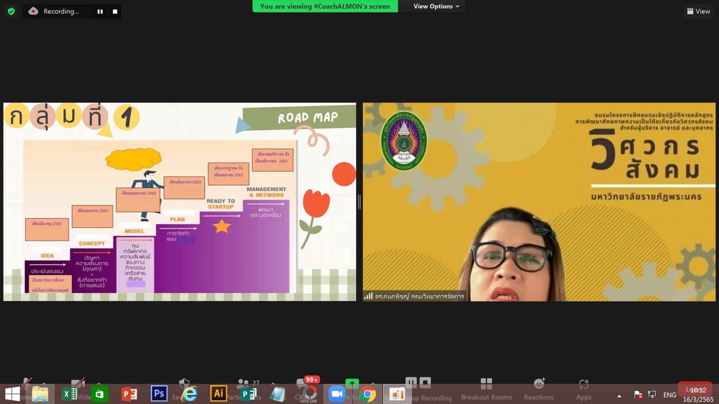Launch Photoshop from the taskbar
Screen dimensions: 719x404
tap(159, 394)
